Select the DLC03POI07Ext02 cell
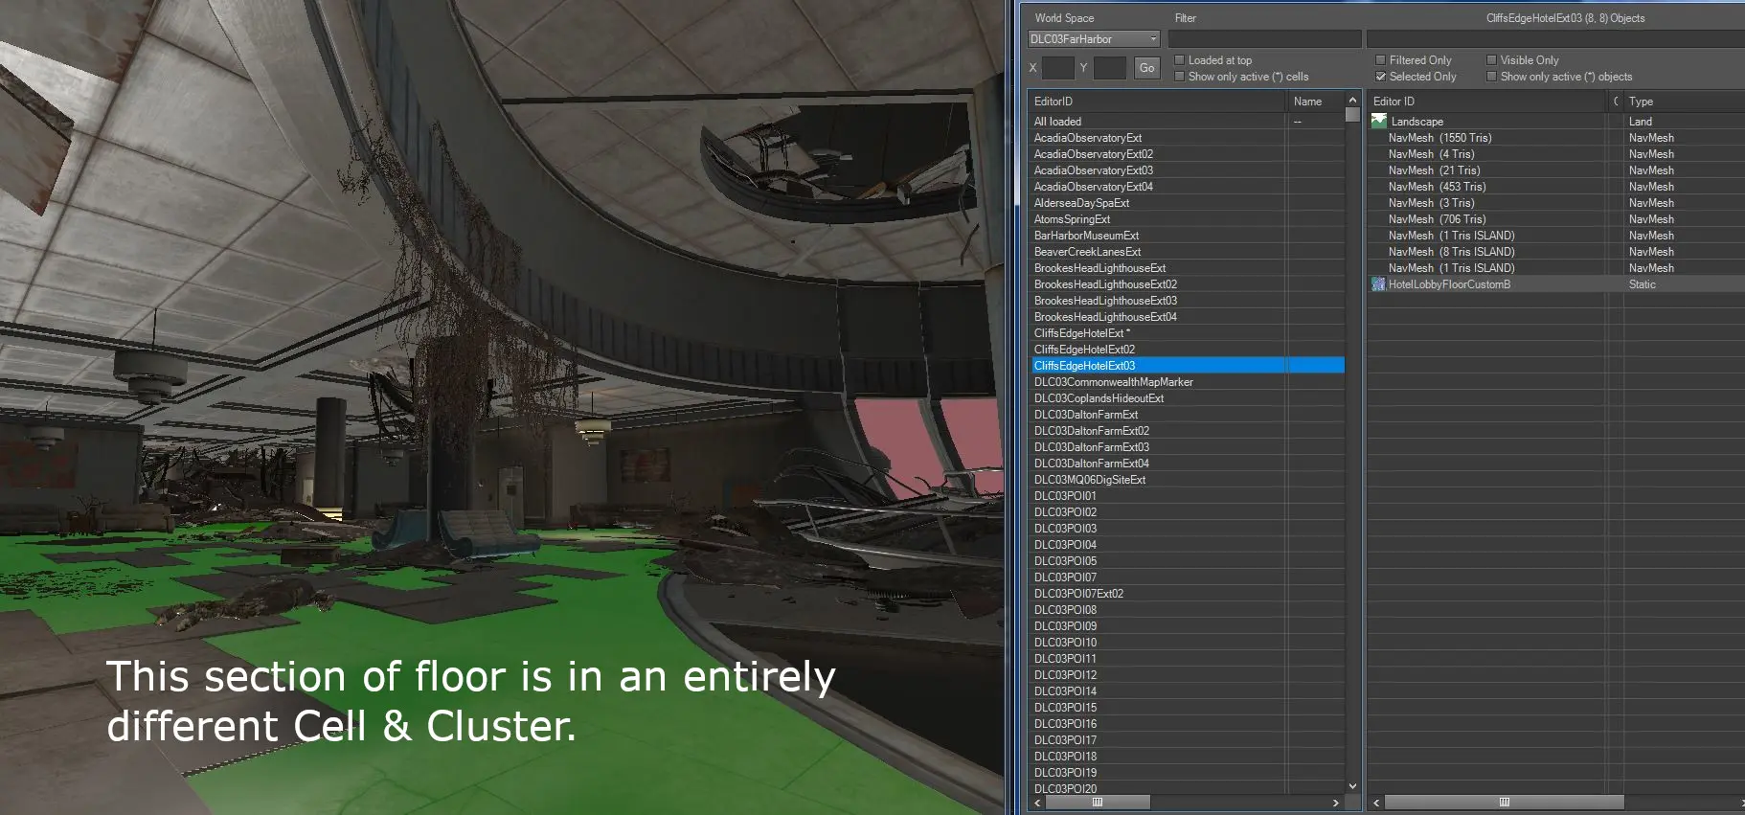1745x815 pixels. (1187, 594)
